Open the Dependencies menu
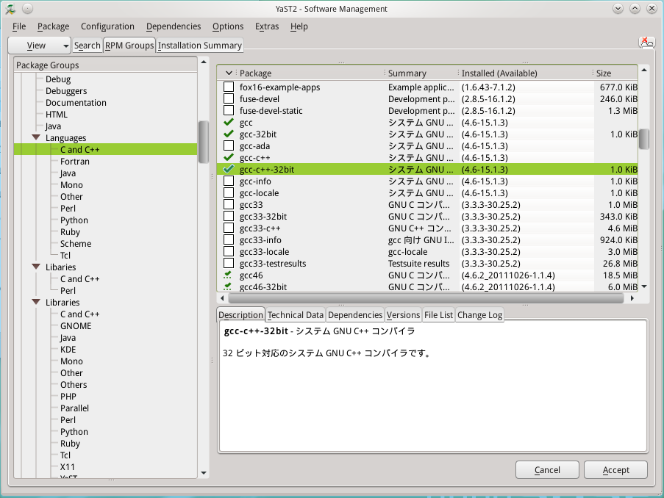This screenshot has height=498, width=664. pos(174,26)
